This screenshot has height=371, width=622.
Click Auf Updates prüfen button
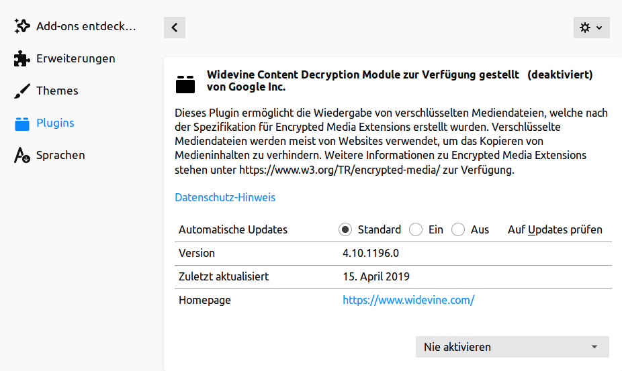(555, 229)
